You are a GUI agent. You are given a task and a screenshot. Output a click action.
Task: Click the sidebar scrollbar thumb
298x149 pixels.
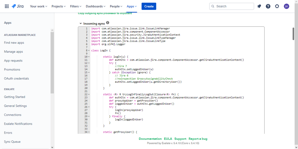[52, 62]
